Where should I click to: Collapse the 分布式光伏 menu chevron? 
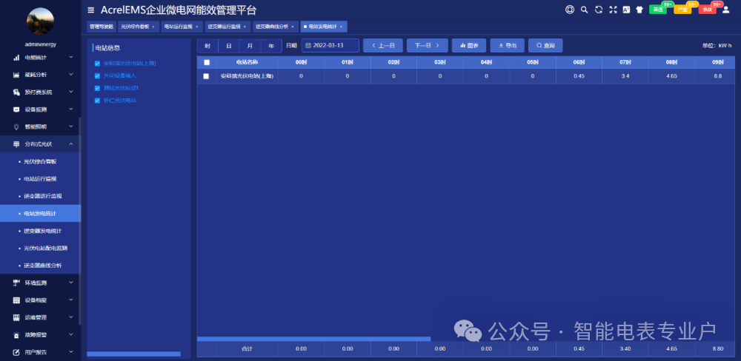tap(71, 144)
